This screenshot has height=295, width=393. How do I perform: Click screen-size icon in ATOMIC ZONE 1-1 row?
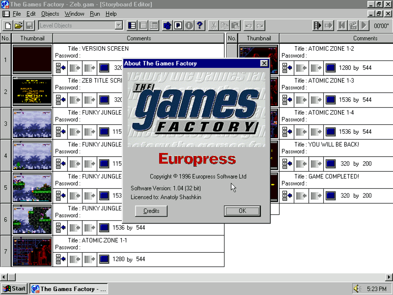[x=104, y=259]
